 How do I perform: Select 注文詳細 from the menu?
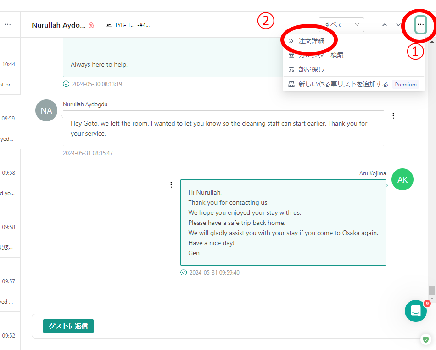click(x=311, y=41)
